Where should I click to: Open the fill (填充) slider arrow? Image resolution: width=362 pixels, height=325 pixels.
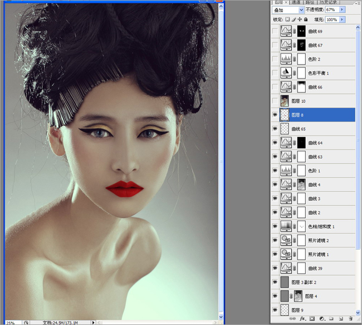[x=342, y=20]
